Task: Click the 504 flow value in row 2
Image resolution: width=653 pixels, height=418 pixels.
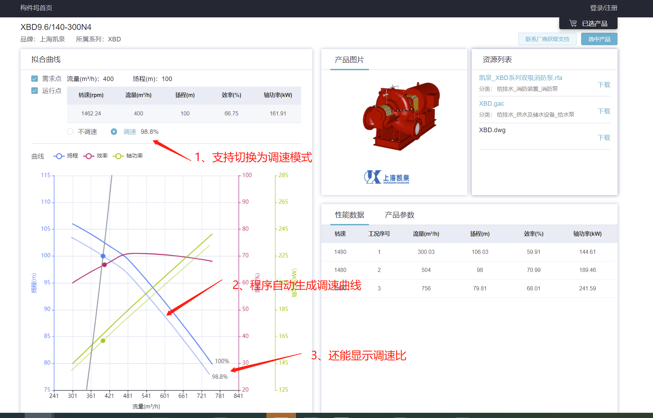Action: click(x=426, y=270)
